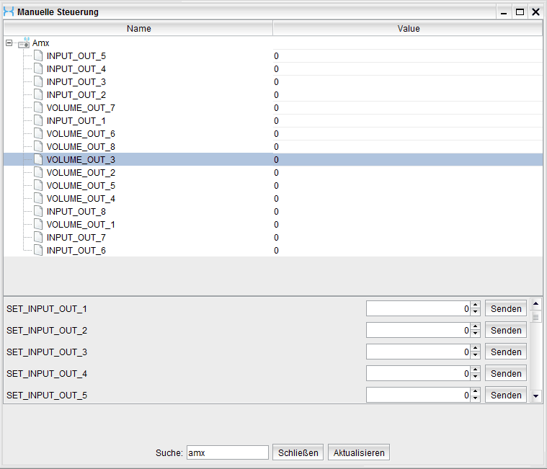This screenshot has height=469, width=547.
Task: Click the VOLUME_OUT_8 file icon
Action: coord(38,147)
